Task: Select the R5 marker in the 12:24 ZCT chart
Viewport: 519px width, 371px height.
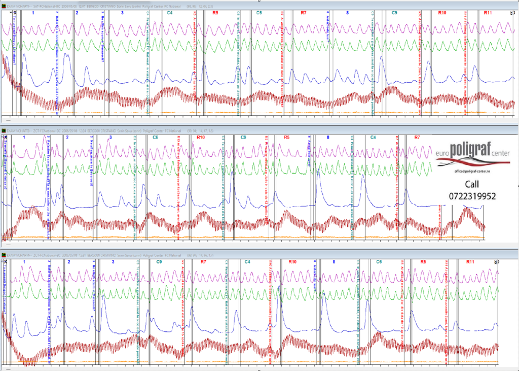Action: [287, 137]
